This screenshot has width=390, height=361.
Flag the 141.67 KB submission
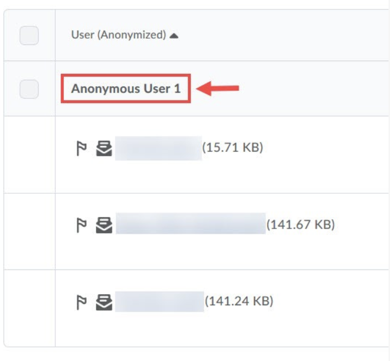tap(81, 225)
